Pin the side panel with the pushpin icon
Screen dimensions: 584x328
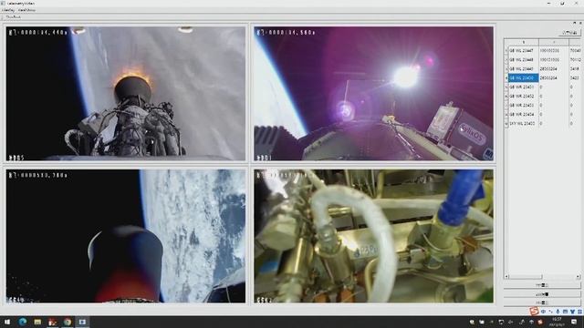[575, 23]
